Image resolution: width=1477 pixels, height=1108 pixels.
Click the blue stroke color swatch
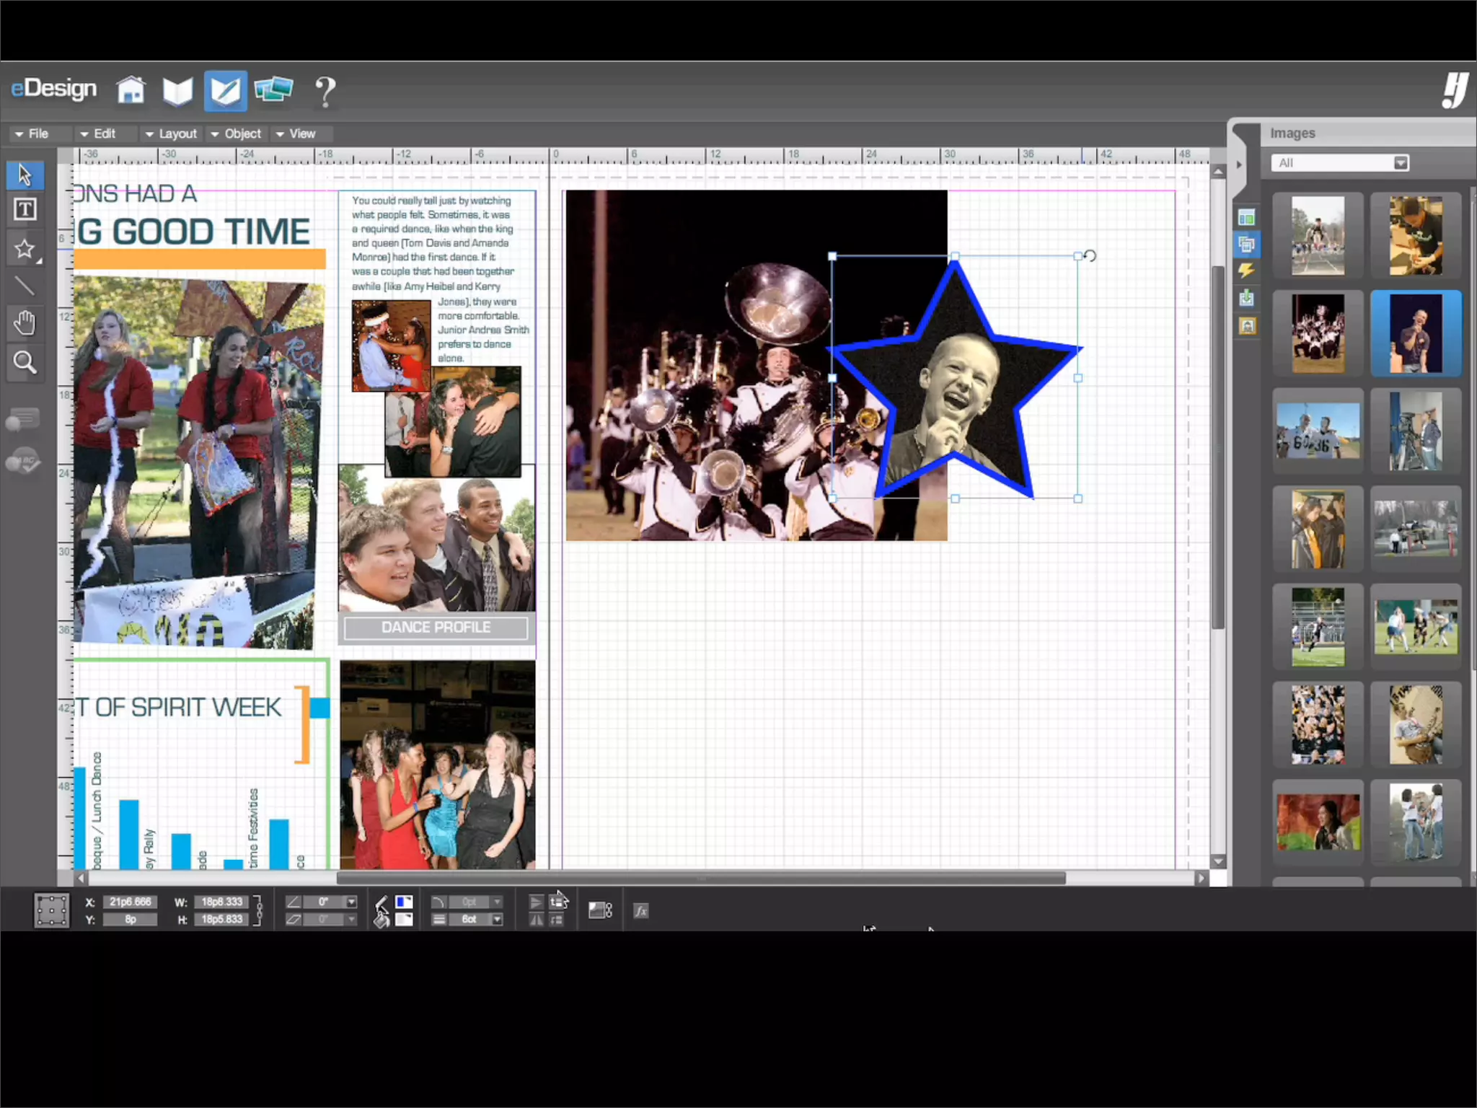point(404,902)
